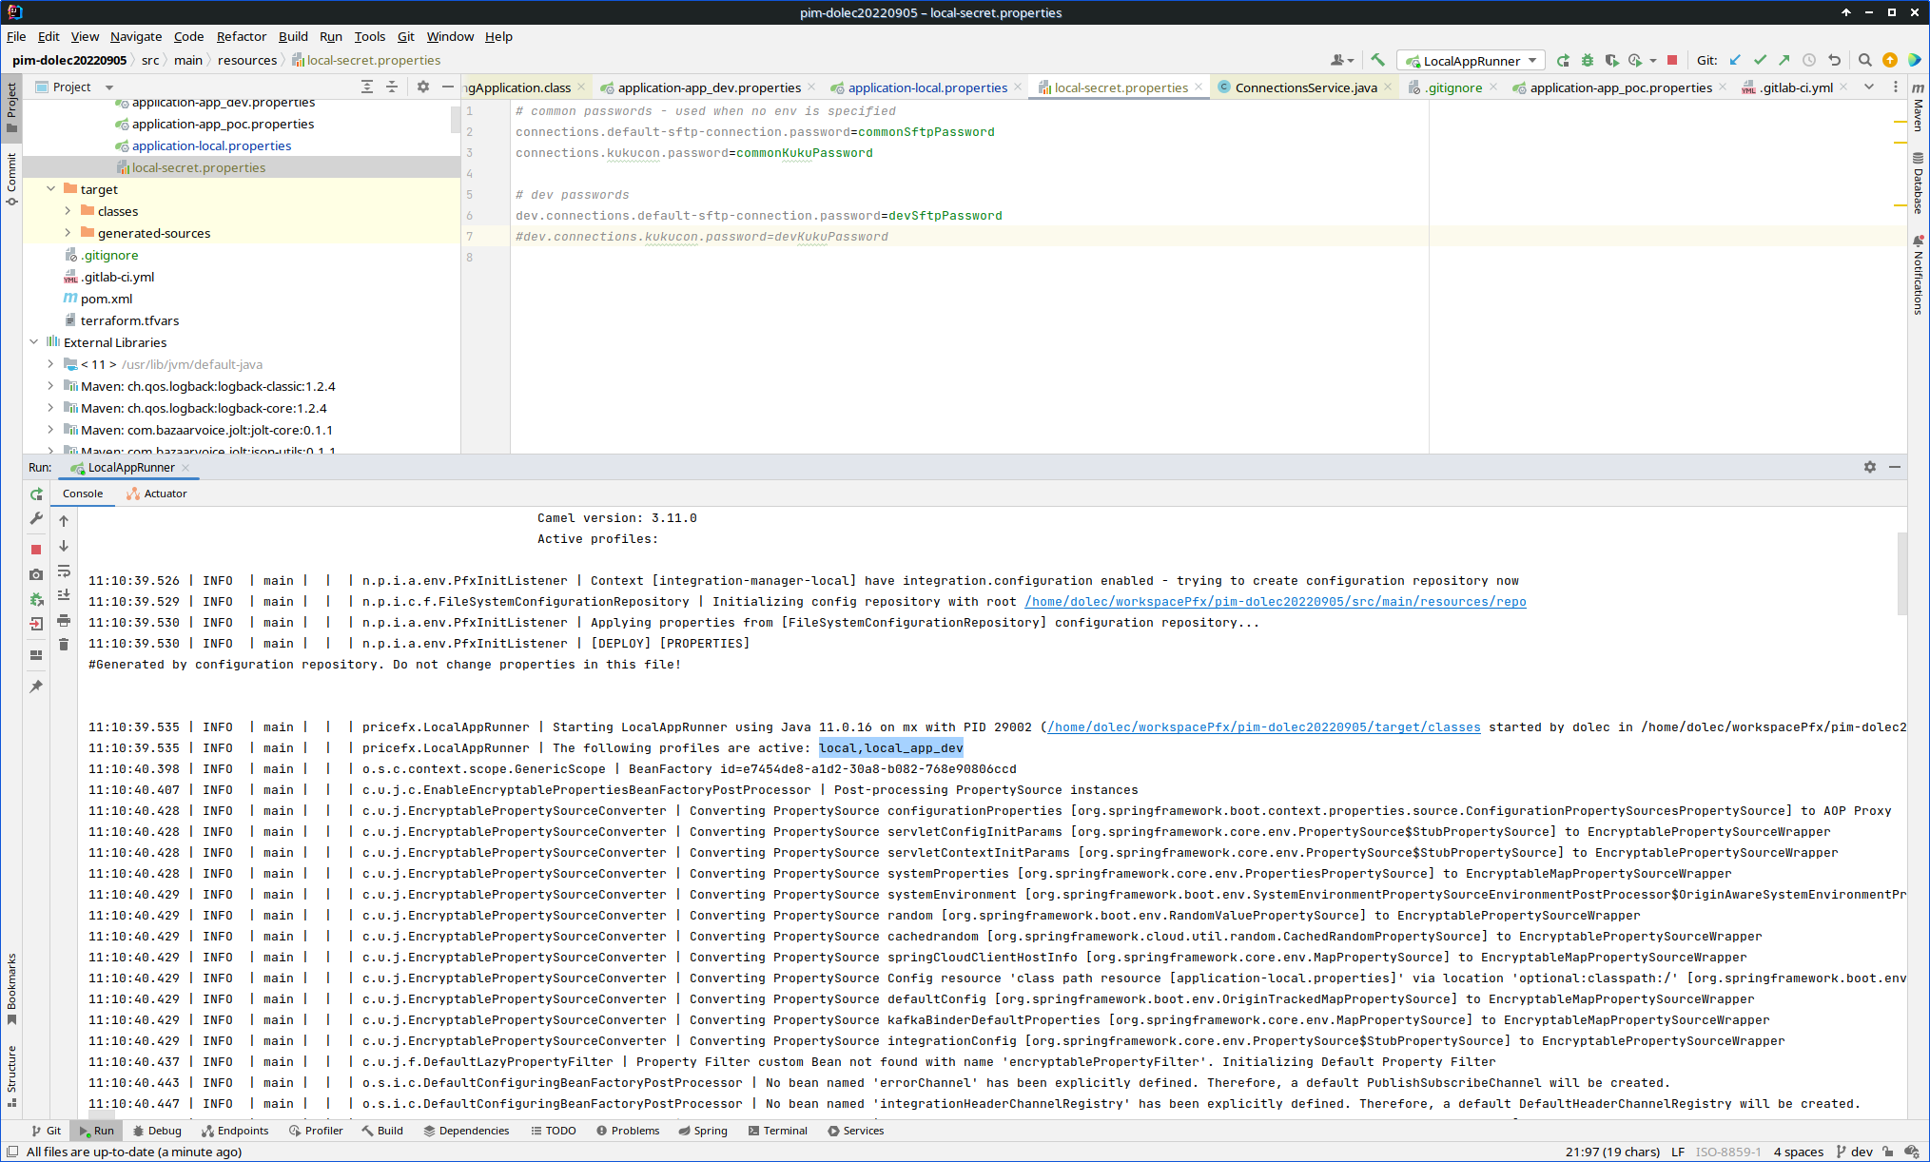Click the Exit icon in Run panel

tap(36, 624)
